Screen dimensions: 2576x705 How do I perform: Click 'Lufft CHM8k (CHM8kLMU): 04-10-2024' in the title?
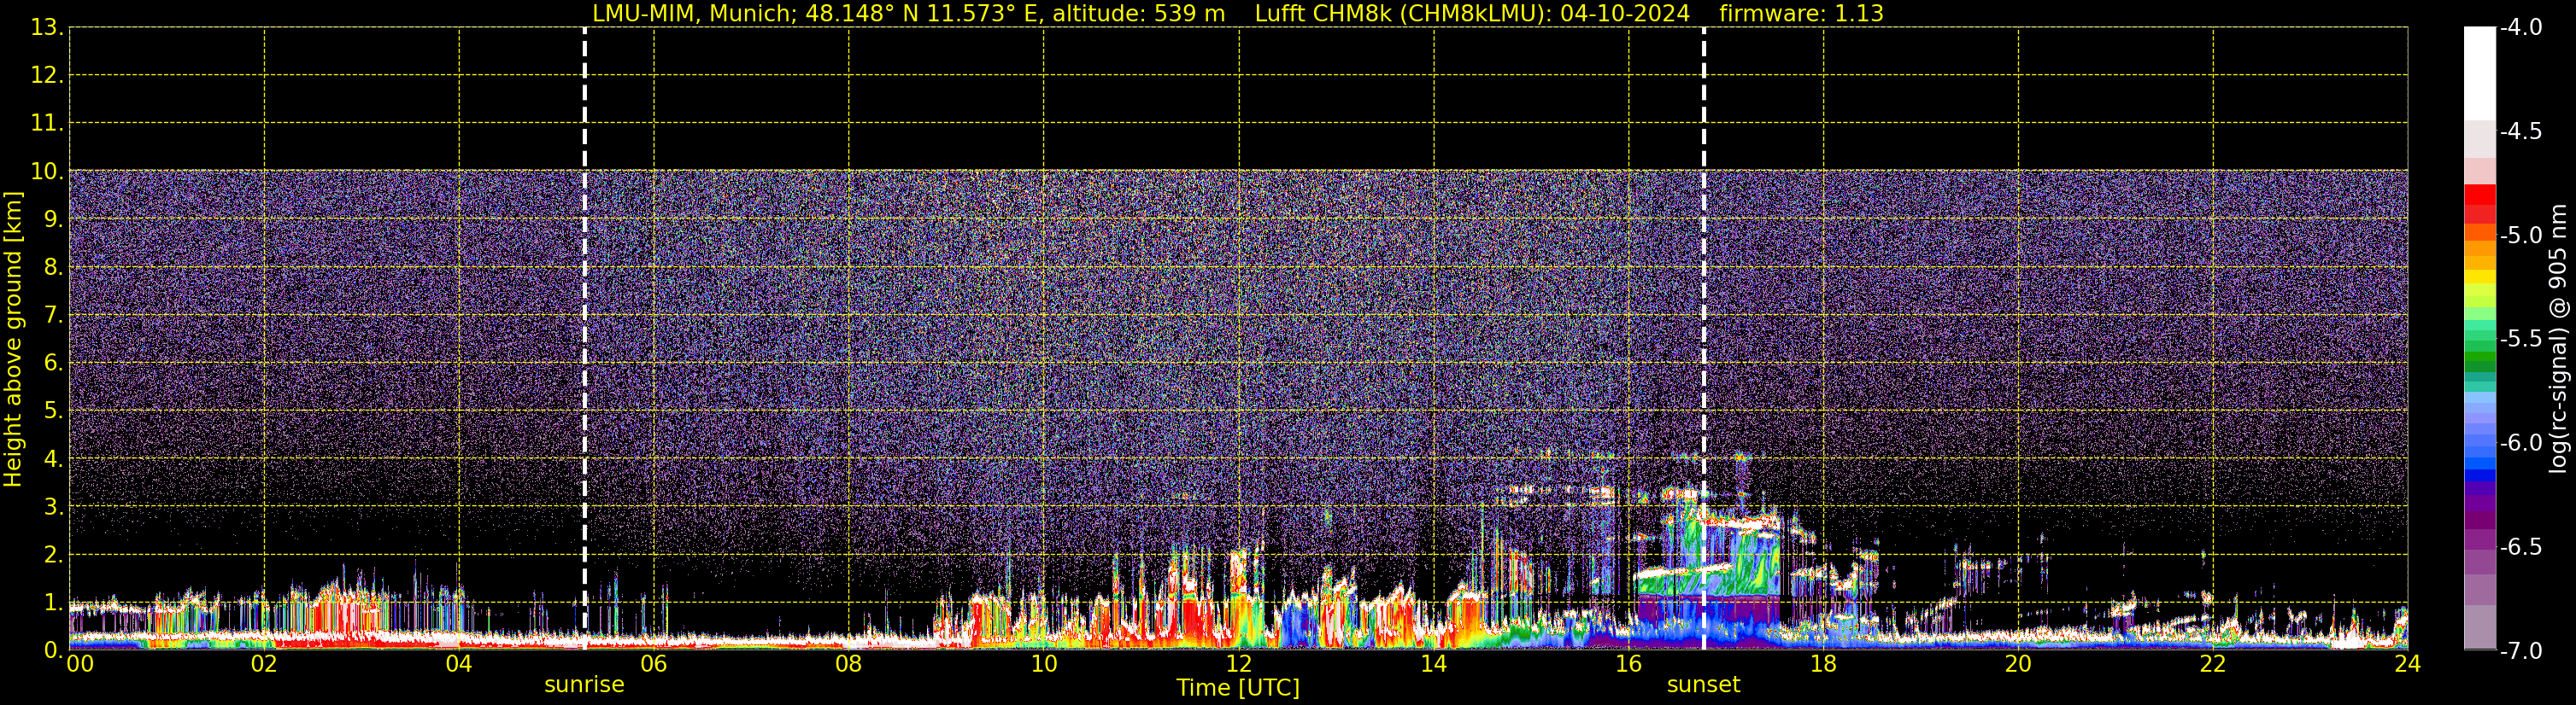pyautogui.click(x=1472, y=14)
